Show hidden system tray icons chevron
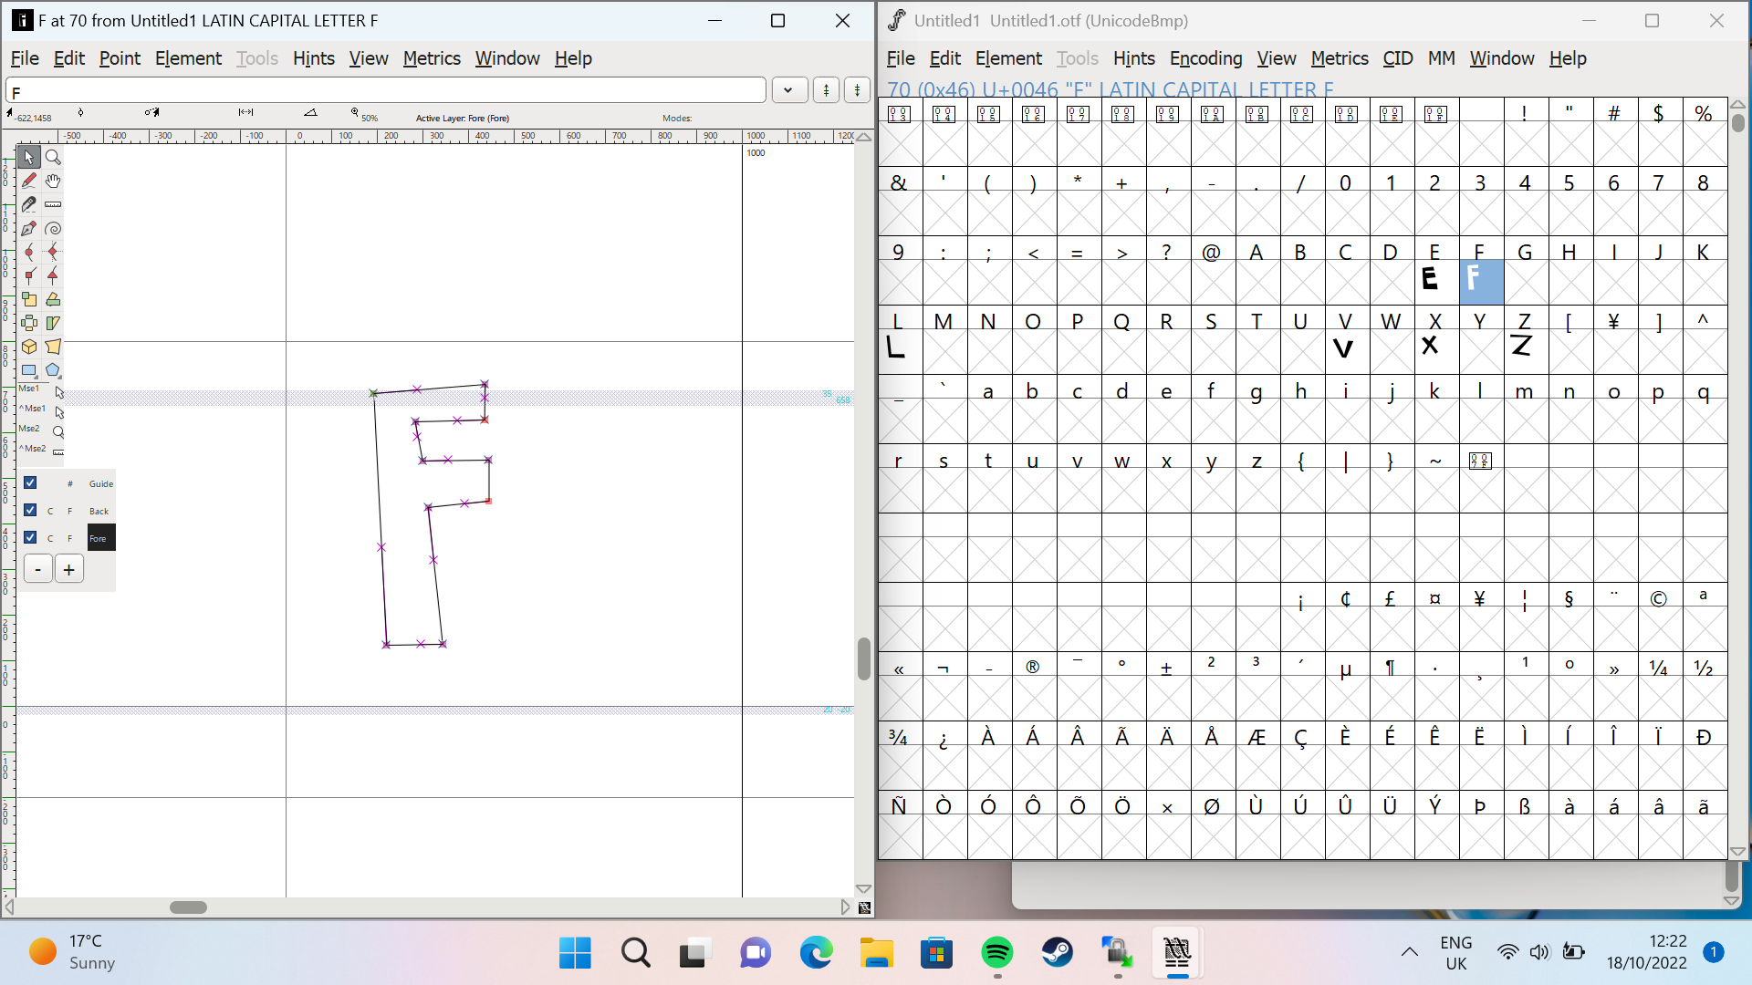Viewport: 1752px width, 985px height. click(x=1410, y=952)
